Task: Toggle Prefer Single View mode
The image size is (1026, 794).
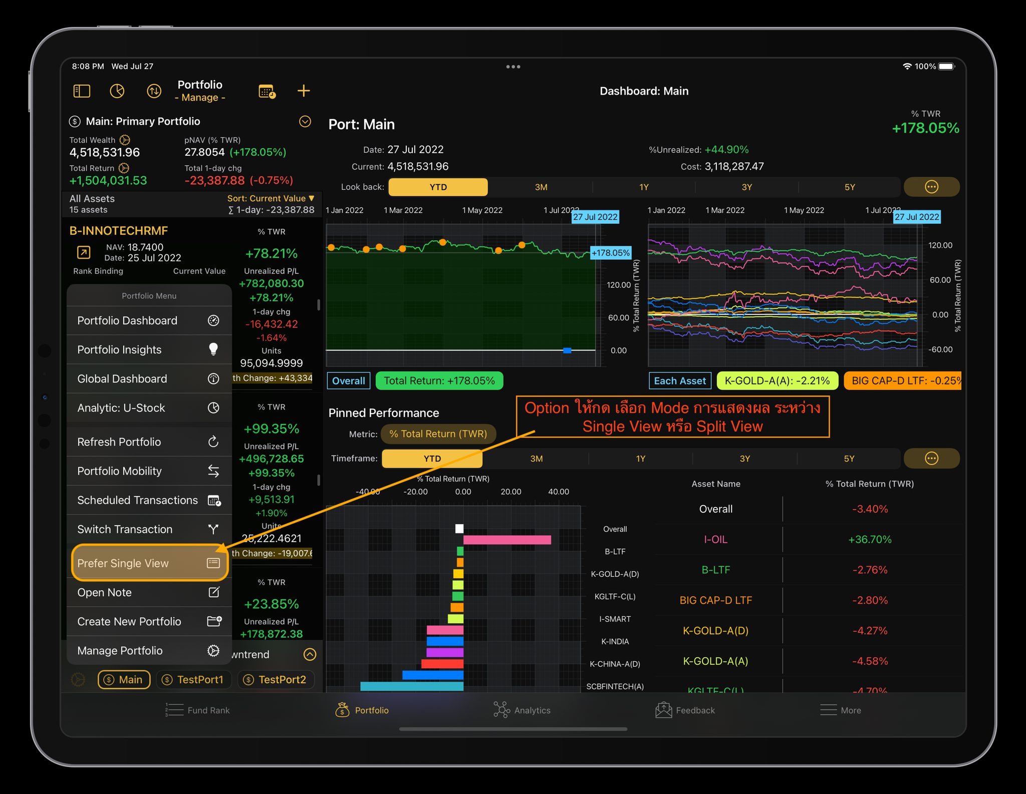Action: click(x=149, y=563)
